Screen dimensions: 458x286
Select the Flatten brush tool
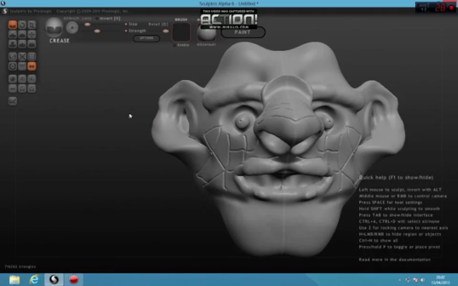(22, 34)
